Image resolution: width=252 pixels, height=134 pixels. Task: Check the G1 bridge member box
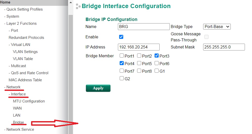click(x=157, y=71)
